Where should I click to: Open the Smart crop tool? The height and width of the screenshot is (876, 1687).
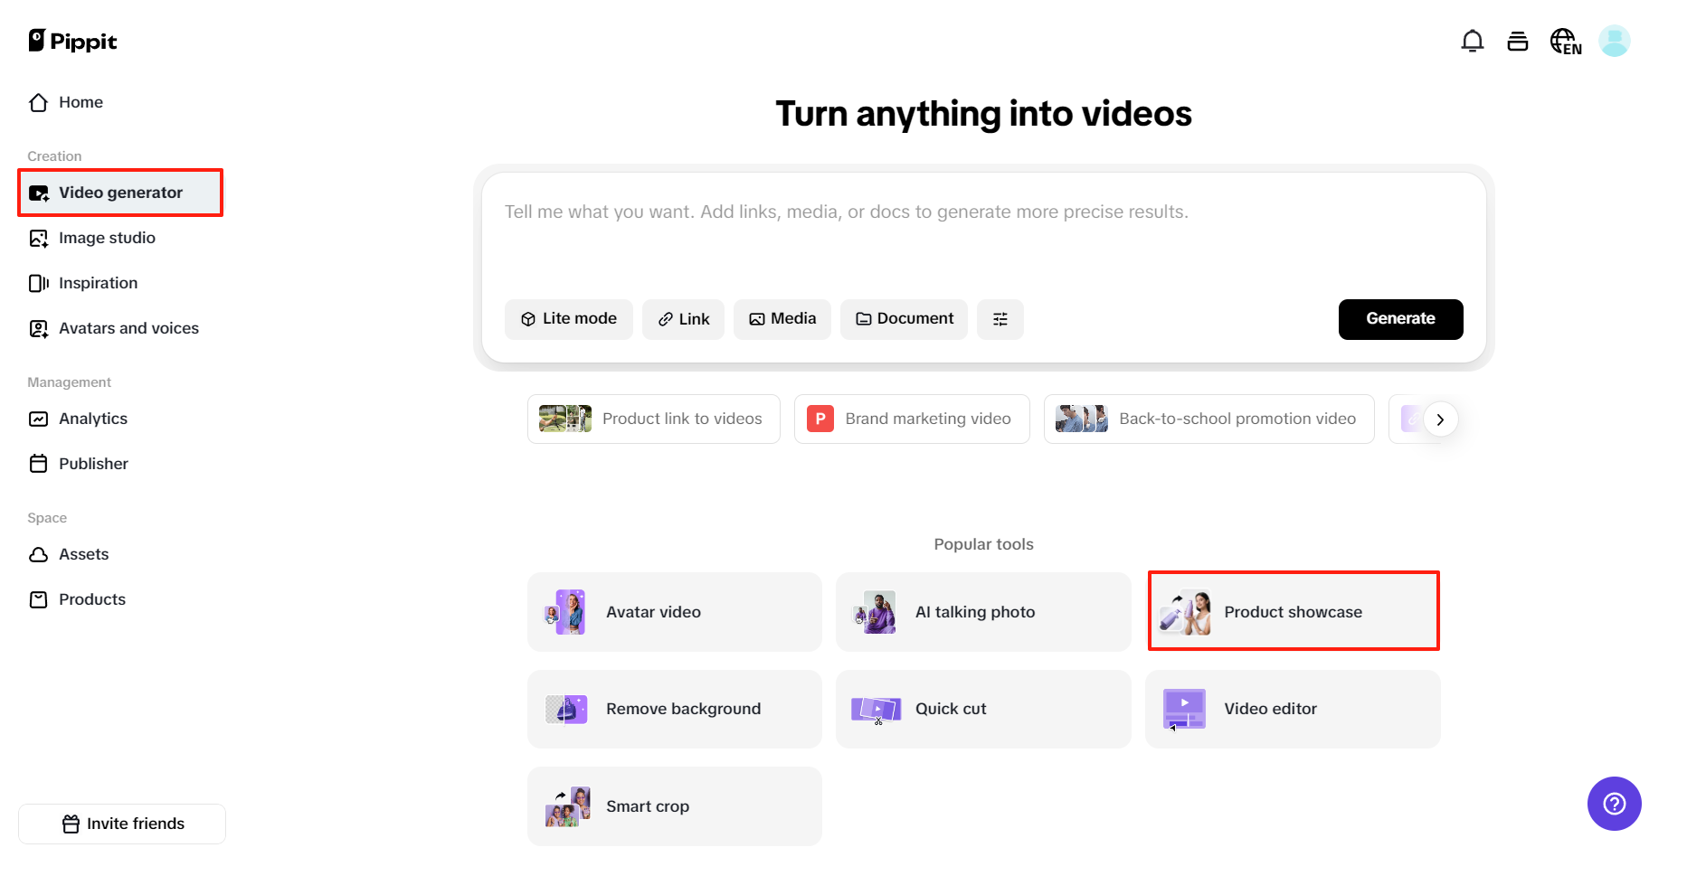[674, 805]
